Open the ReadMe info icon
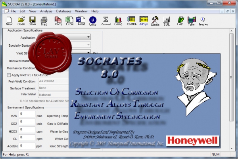Screen dimensions: 238x159 tap(203, 21)
